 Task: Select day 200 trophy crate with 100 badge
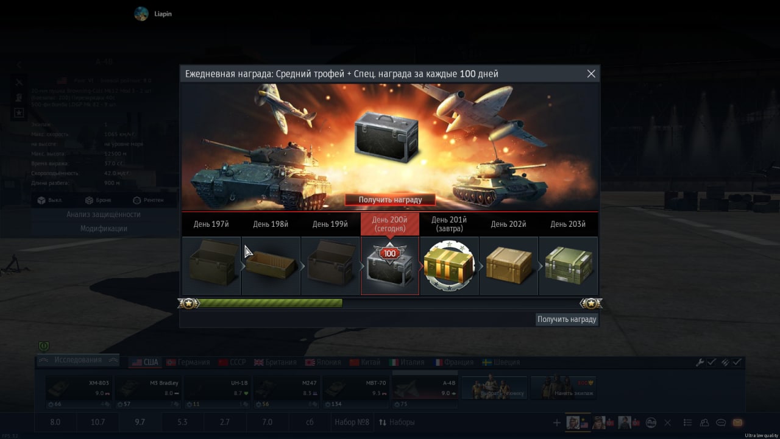390,266
